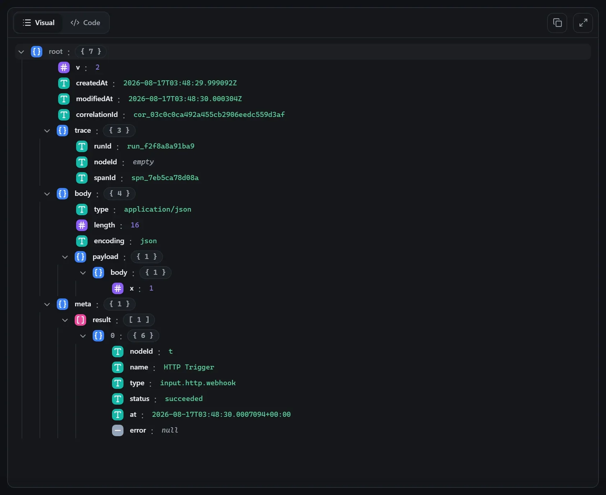Select the at value 2026-08-17T03:48:30.0007094+00:00
The height and width of the screenshot is (495, 606).
221,415
